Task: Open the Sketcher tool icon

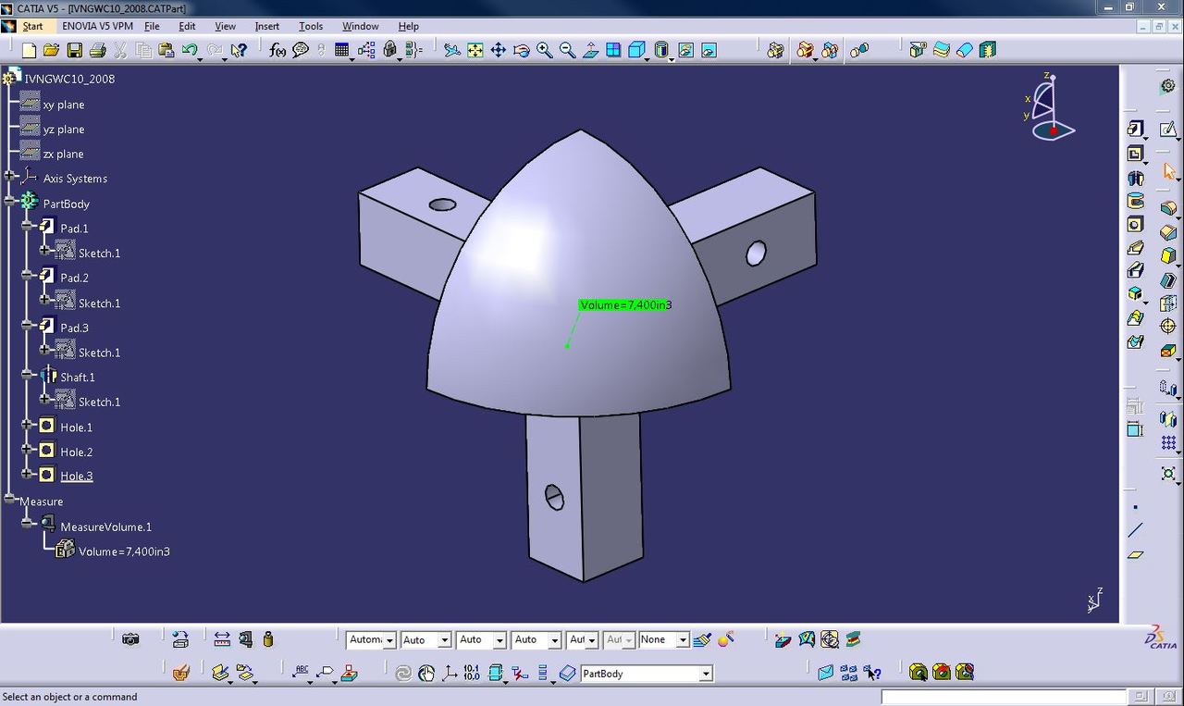Action: [1168, 130]
